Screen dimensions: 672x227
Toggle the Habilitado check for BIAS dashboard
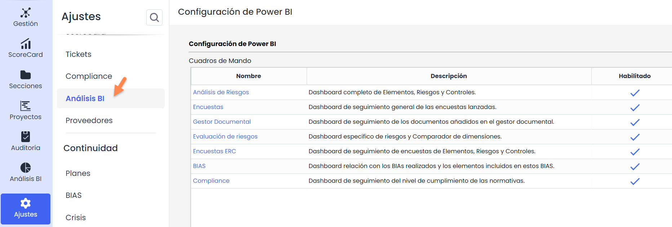pyautogui.click(x=635, y=167)
